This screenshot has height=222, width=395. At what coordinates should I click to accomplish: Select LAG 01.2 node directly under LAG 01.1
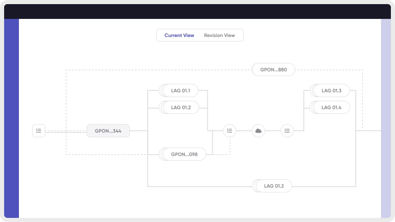coord(179,107)
